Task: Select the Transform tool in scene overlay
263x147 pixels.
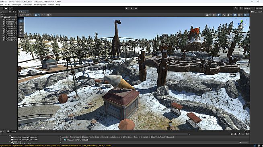Action: point(21,36)
